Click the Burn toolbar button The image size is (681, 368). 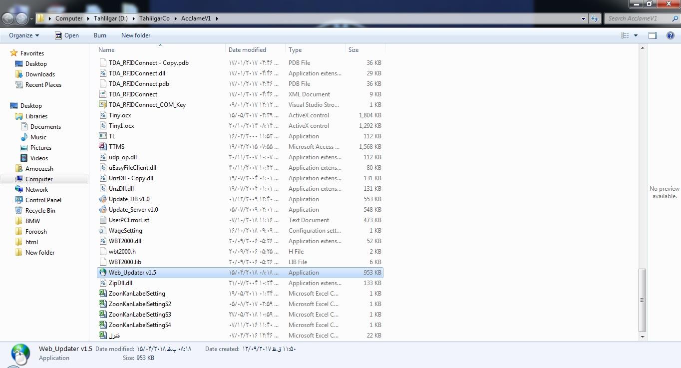pyautogui.click(x=100, y=35)
